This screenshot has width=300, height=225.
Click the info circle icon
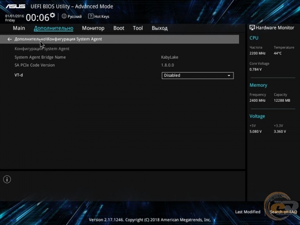click(7, 180)
